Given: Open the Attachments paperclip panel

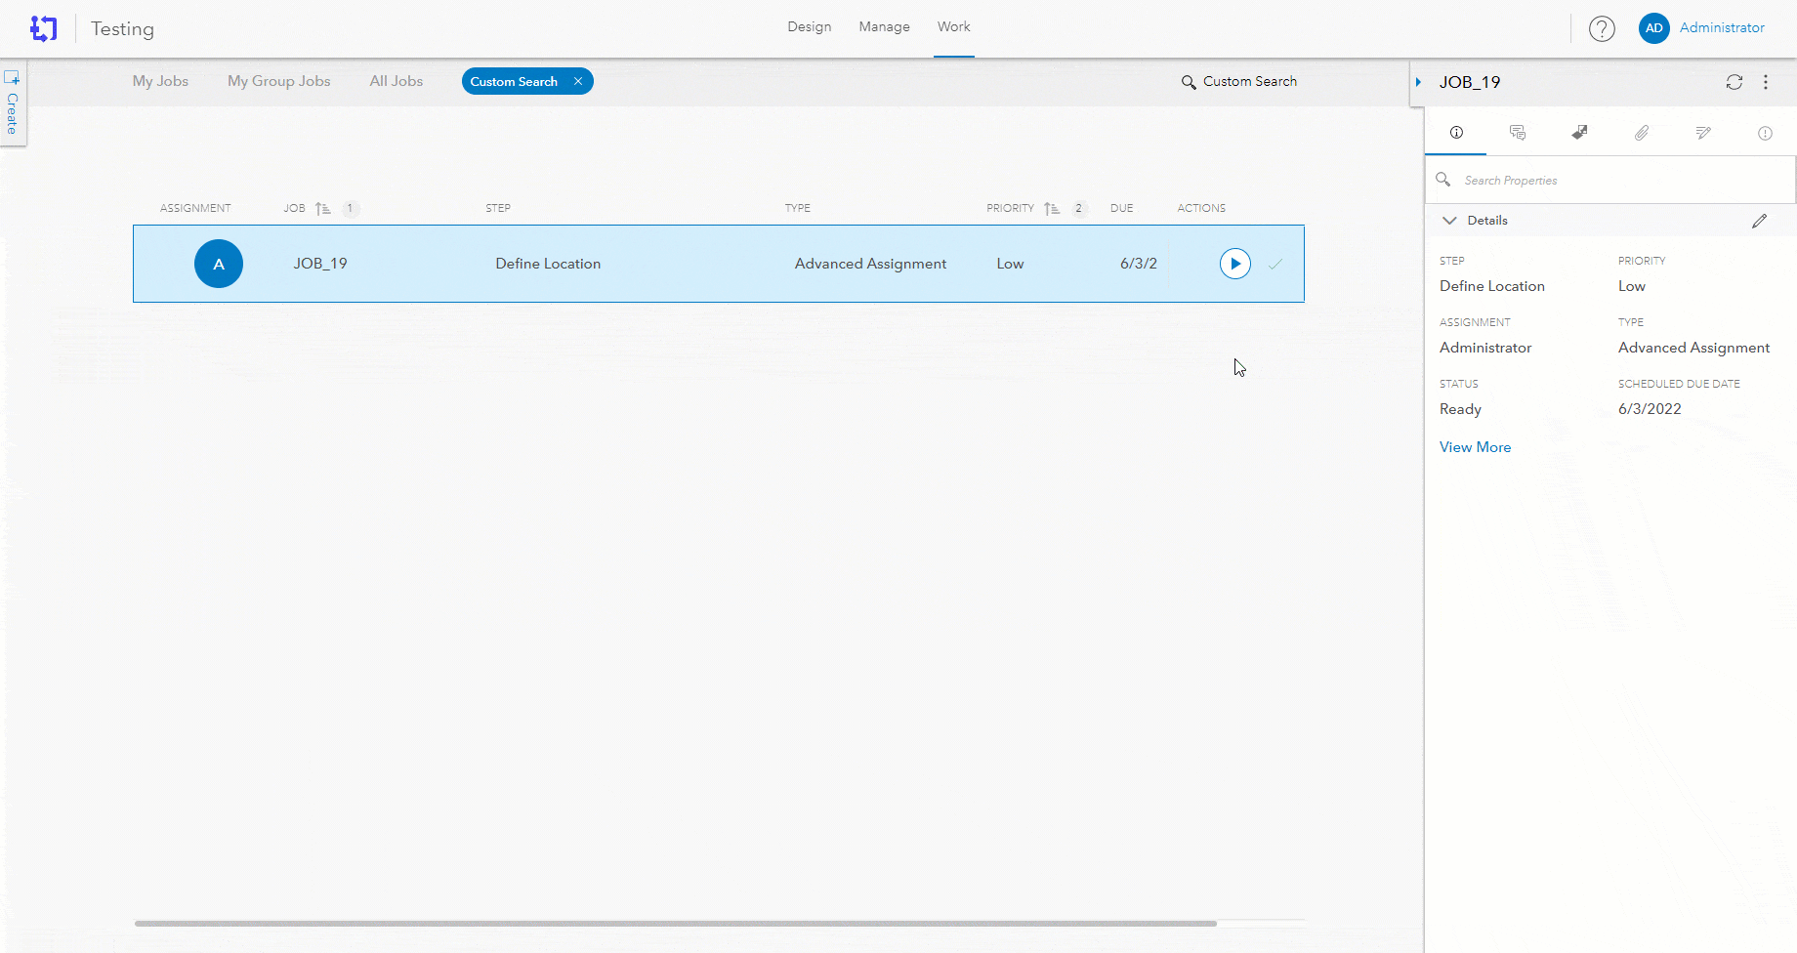Looking at the screenshot, I should 1642,133.
